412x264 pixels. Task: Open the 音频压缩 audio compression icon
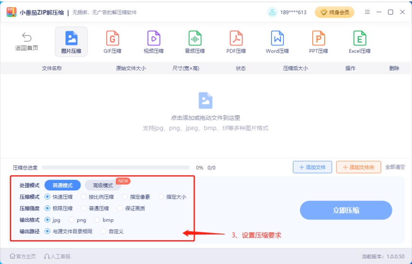pyautogui.click(x=195, y=38)
